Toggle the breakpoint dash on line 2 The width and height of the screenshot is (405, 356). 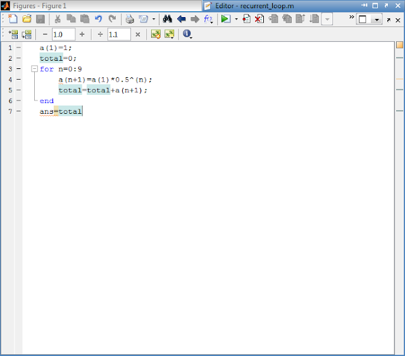[18, 58]
